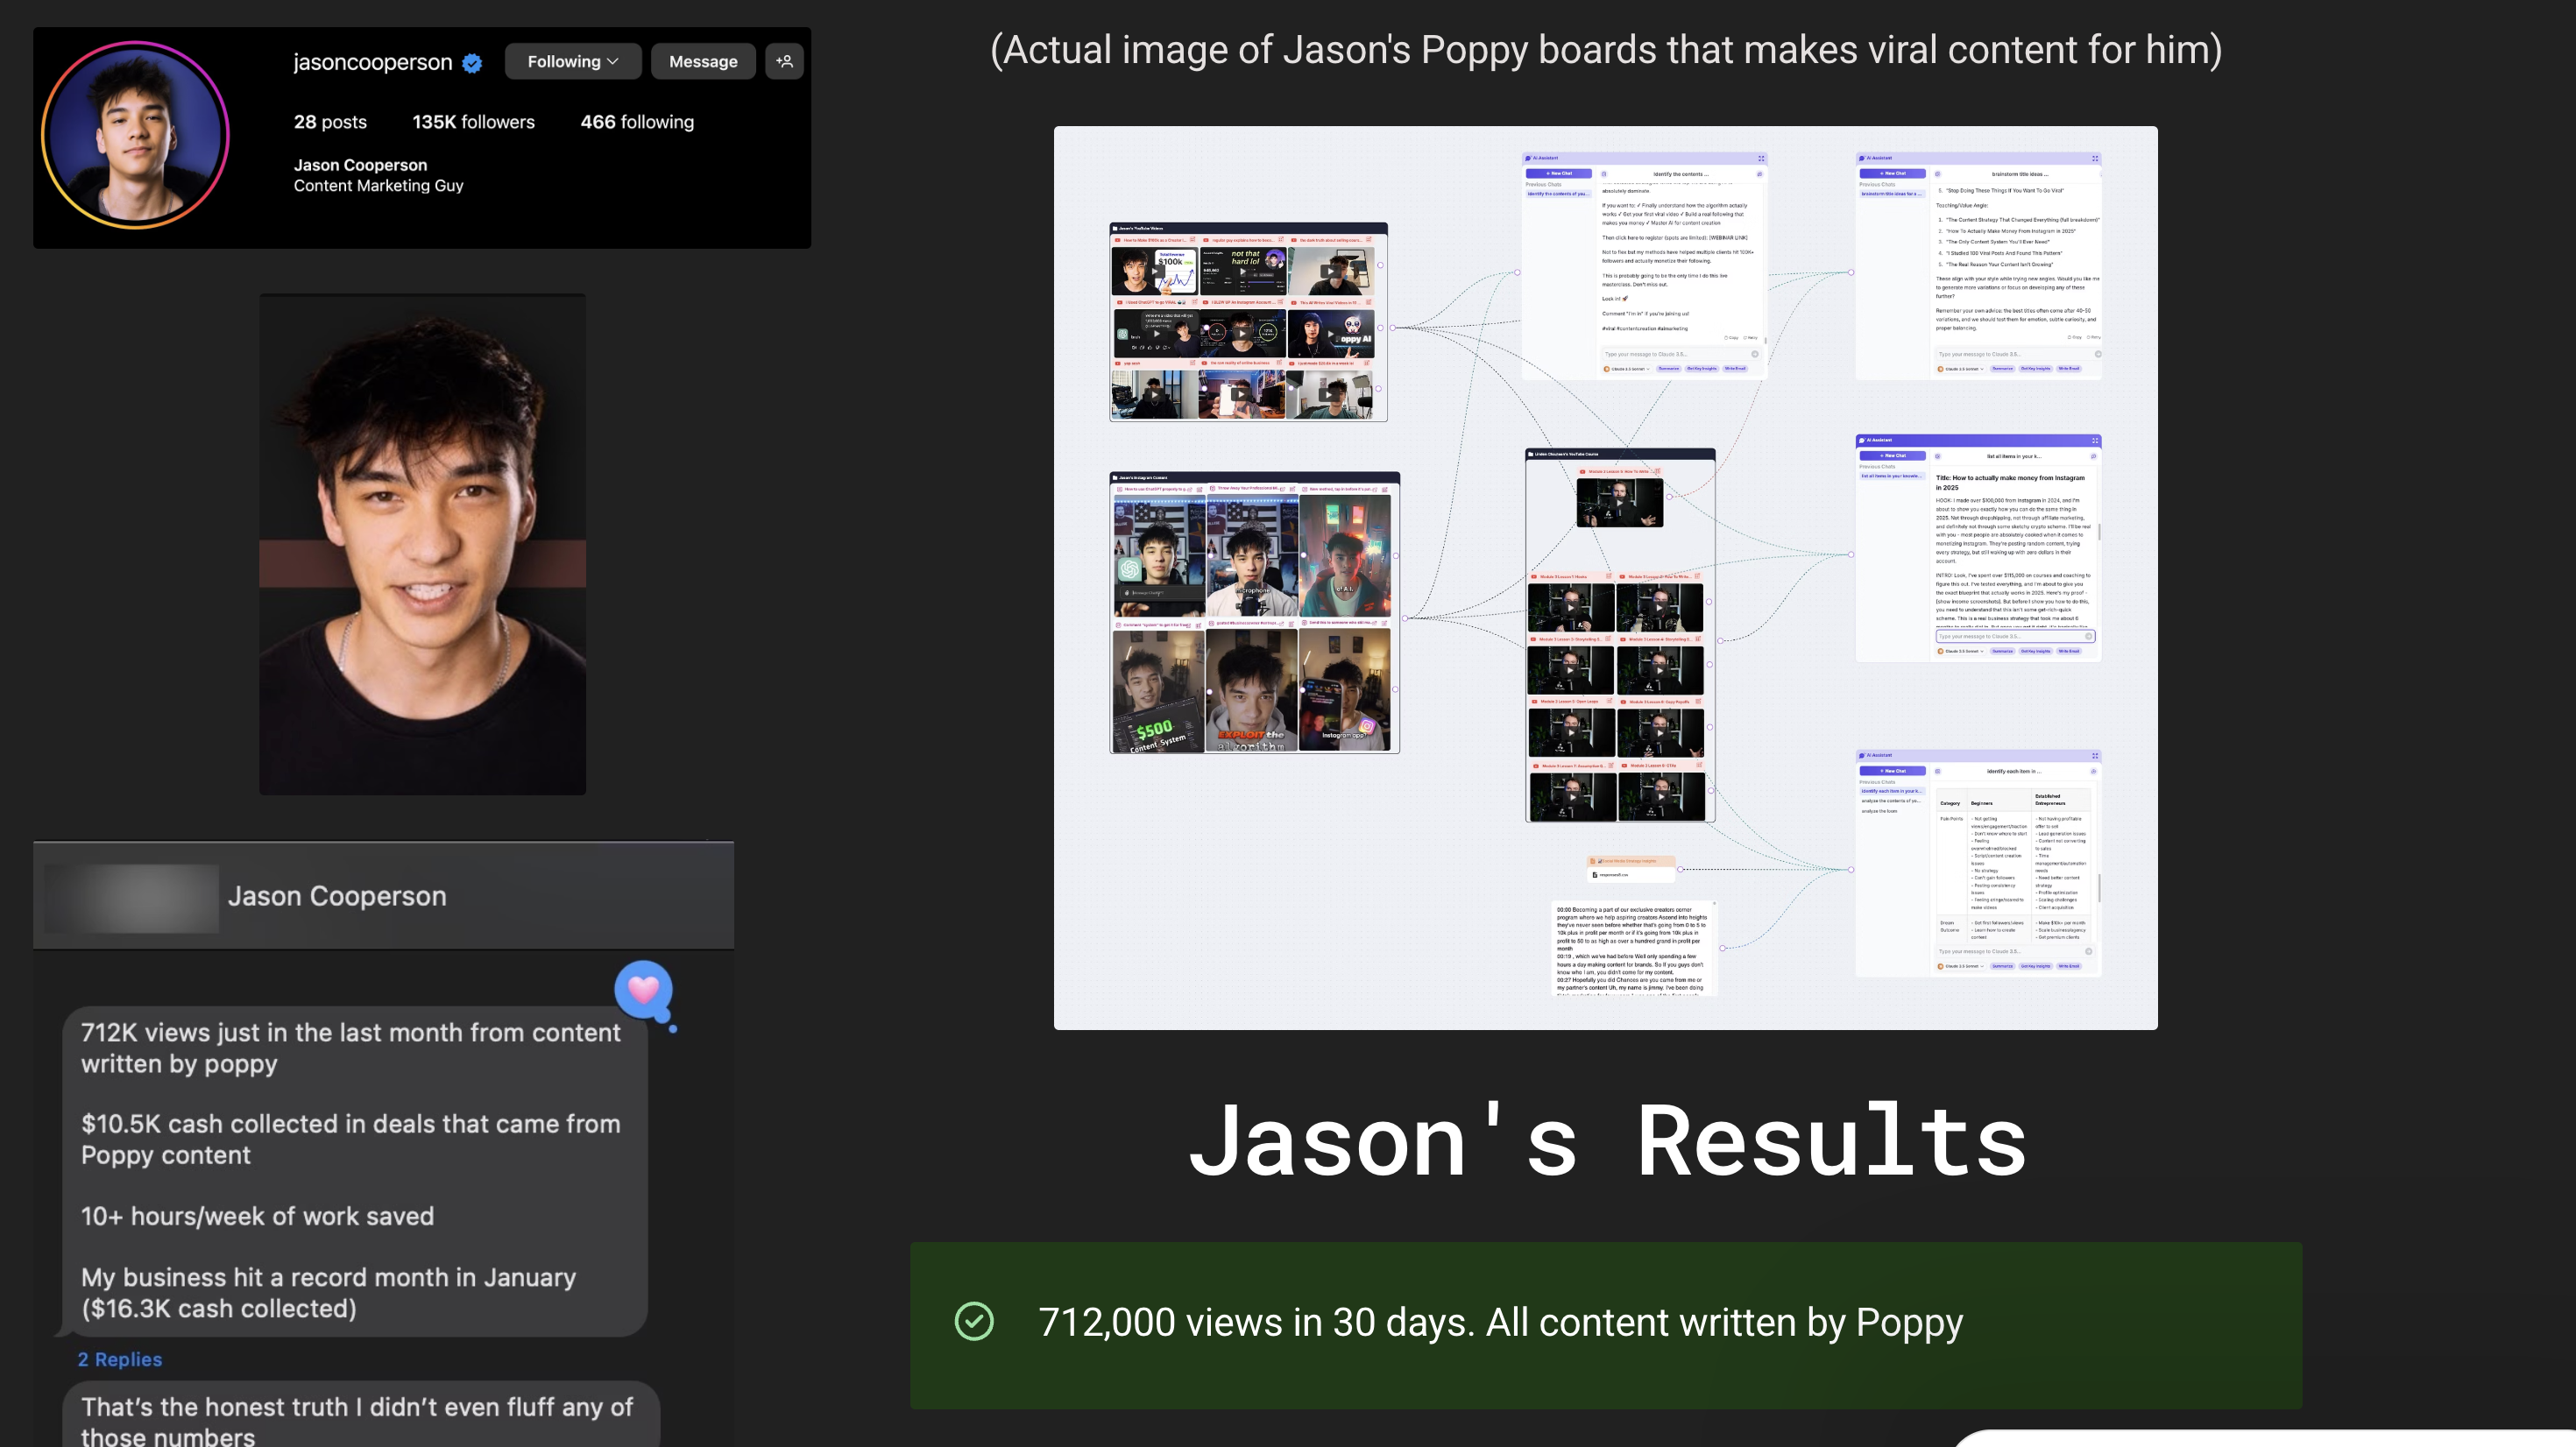Expand the top-left AI Assistant panel fullscreen icon
Viewport: 2576px width, 1447px height.
(1761, 158)
